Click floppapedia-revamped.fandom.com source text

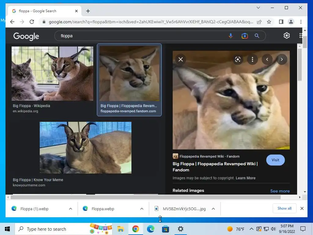[128, 111]
